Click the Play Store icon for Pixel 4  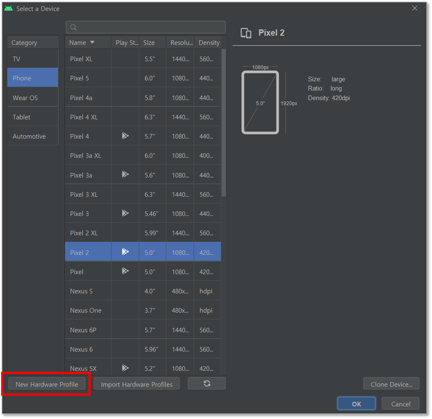click(x=125, y=136)
